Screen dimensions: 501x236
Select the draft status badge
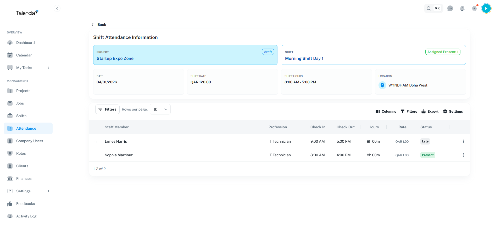pos(268,52)
